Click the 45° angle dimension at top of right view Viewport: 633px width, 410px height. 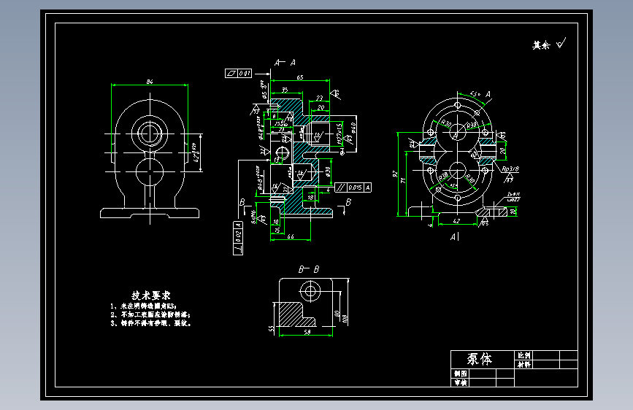coord(475,94)
